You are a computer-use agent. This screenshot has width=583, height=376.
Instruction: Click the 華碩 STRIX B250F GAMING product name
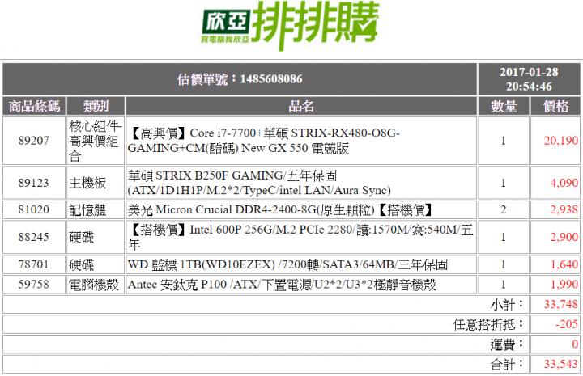tap(301, 183)
